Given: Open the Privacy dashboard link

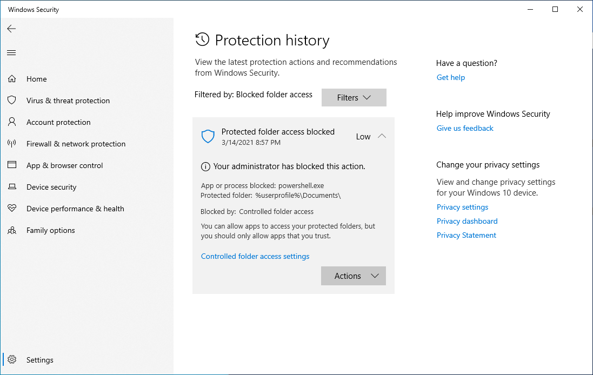Looking at the screenshot, I should 467,221.
